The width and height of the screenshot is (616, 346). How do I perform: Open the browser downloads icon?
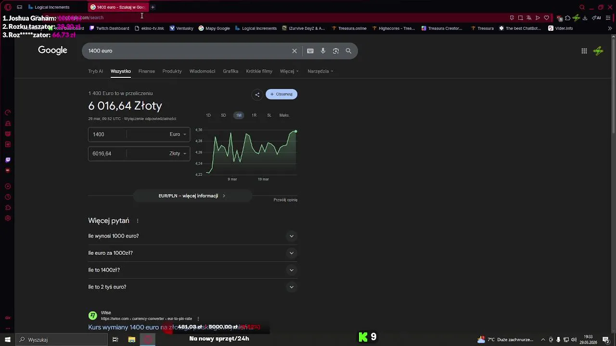[x=585, y=18]
